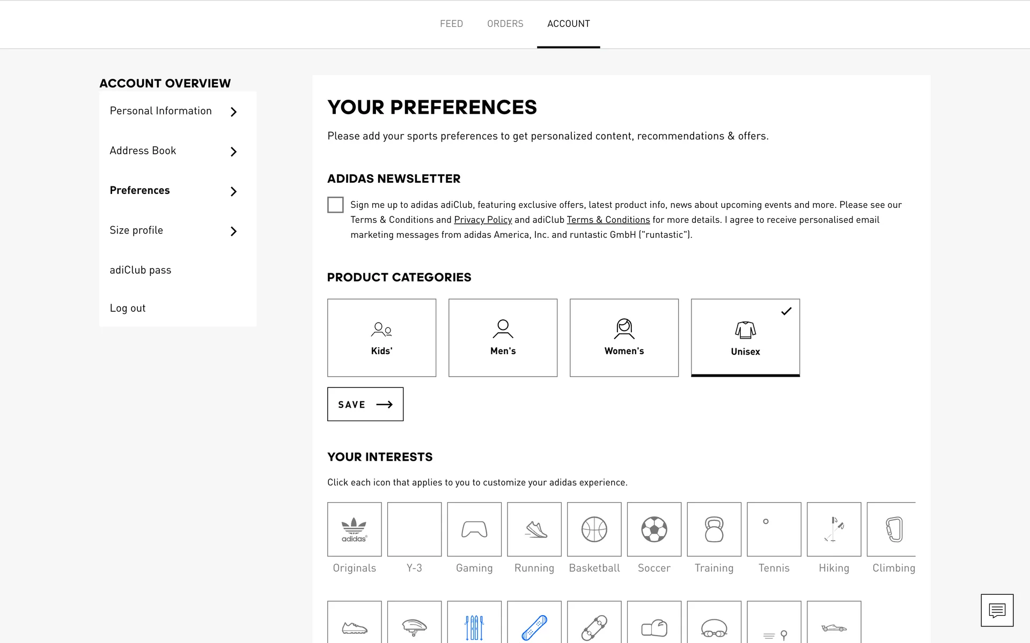Check the adidas newsletter signup checkbox
Viewport: 1030px width, 643px height.
335,205
